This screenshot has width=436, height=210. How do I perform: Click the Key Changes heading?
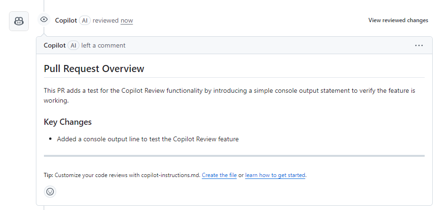[68, 122]
